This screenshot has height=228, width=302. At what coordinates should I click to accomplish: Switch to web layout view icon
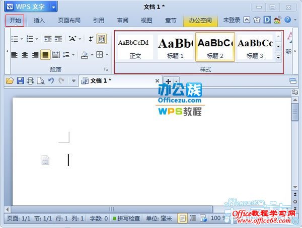(x=203, y=218)
